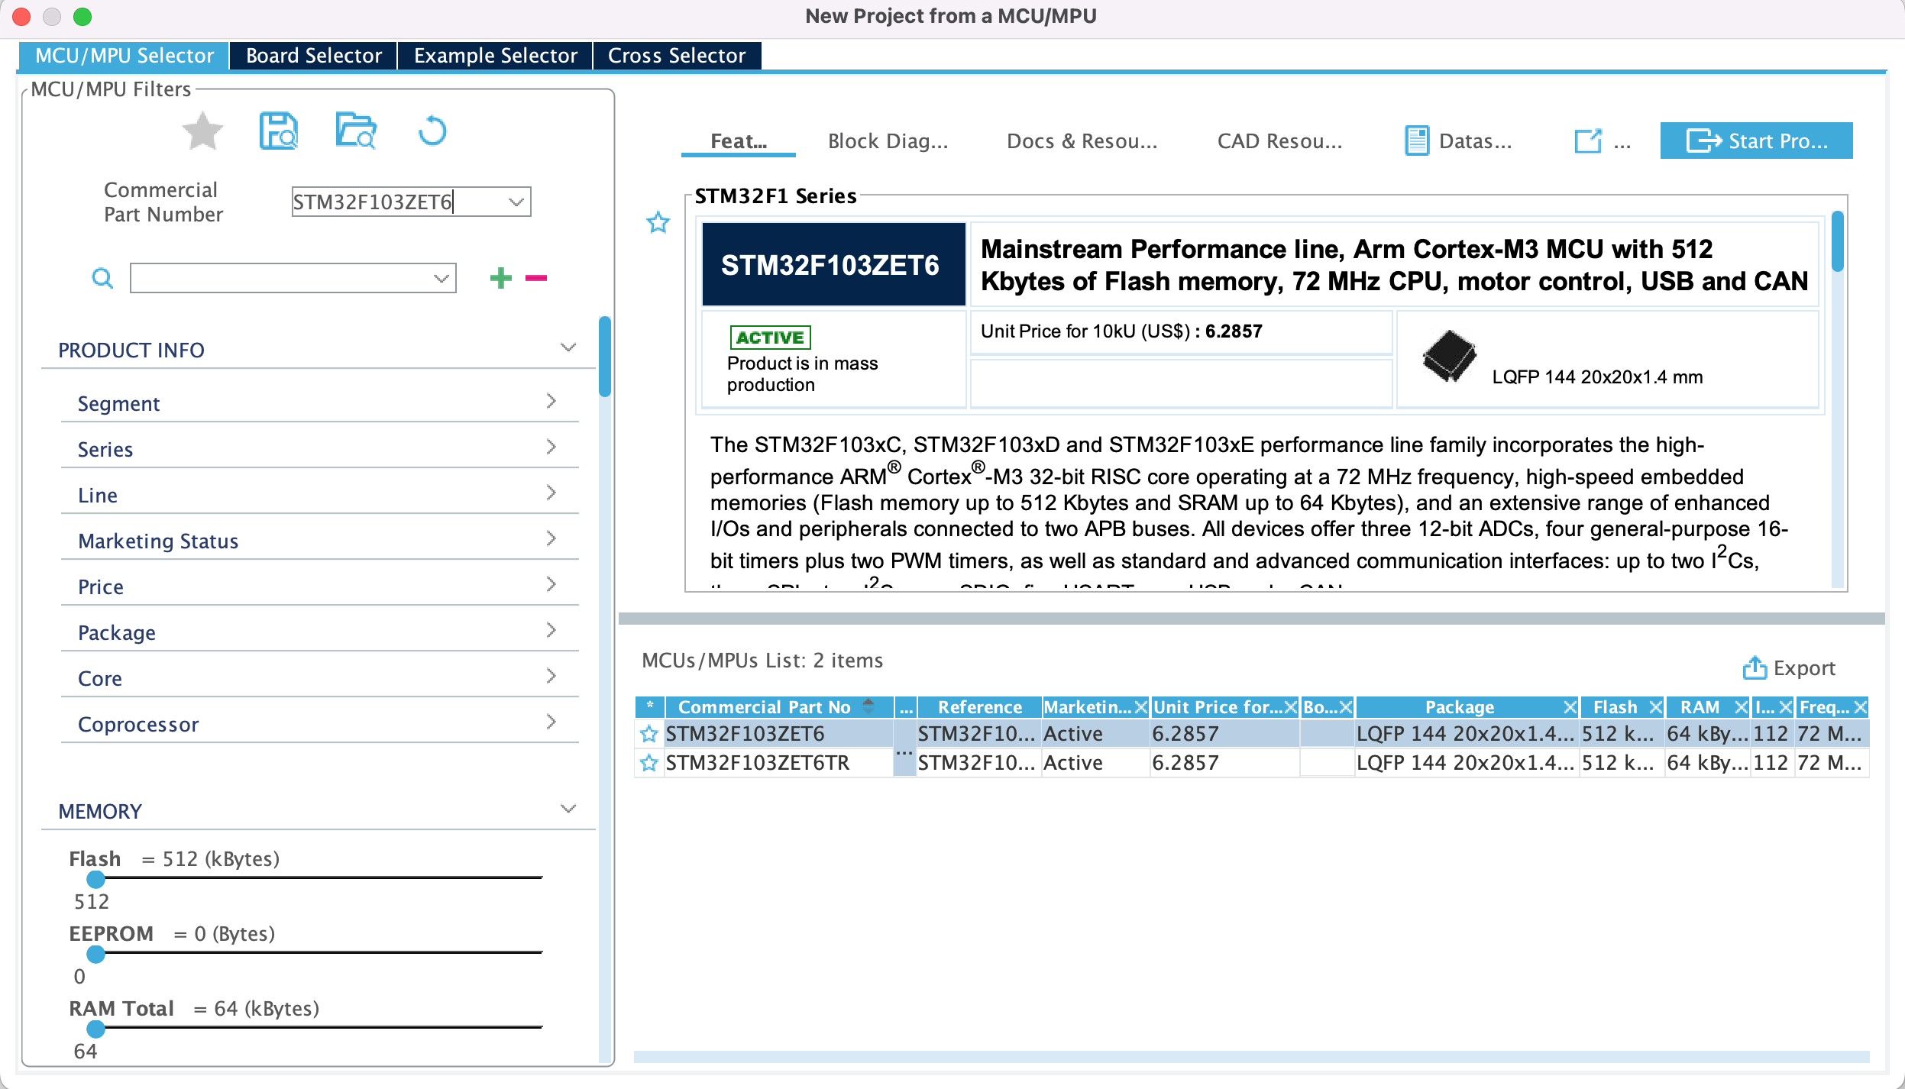Click the pink minus remove-filter icon
1905x1089 pixels.
coord(536,278)
